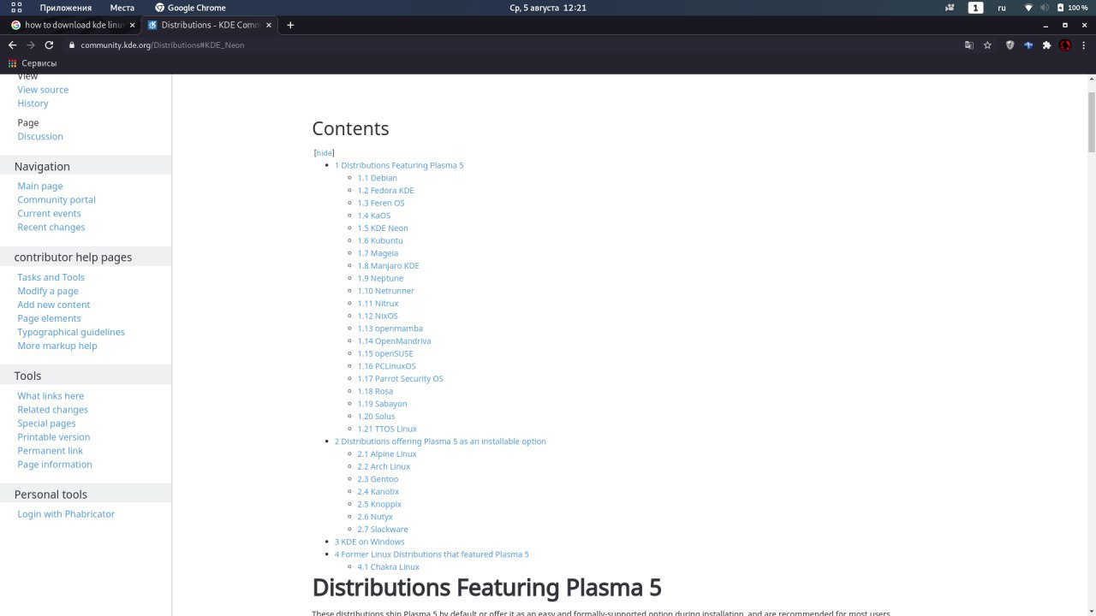Open the Приложения menu
1096x616 pixels.
65,8
